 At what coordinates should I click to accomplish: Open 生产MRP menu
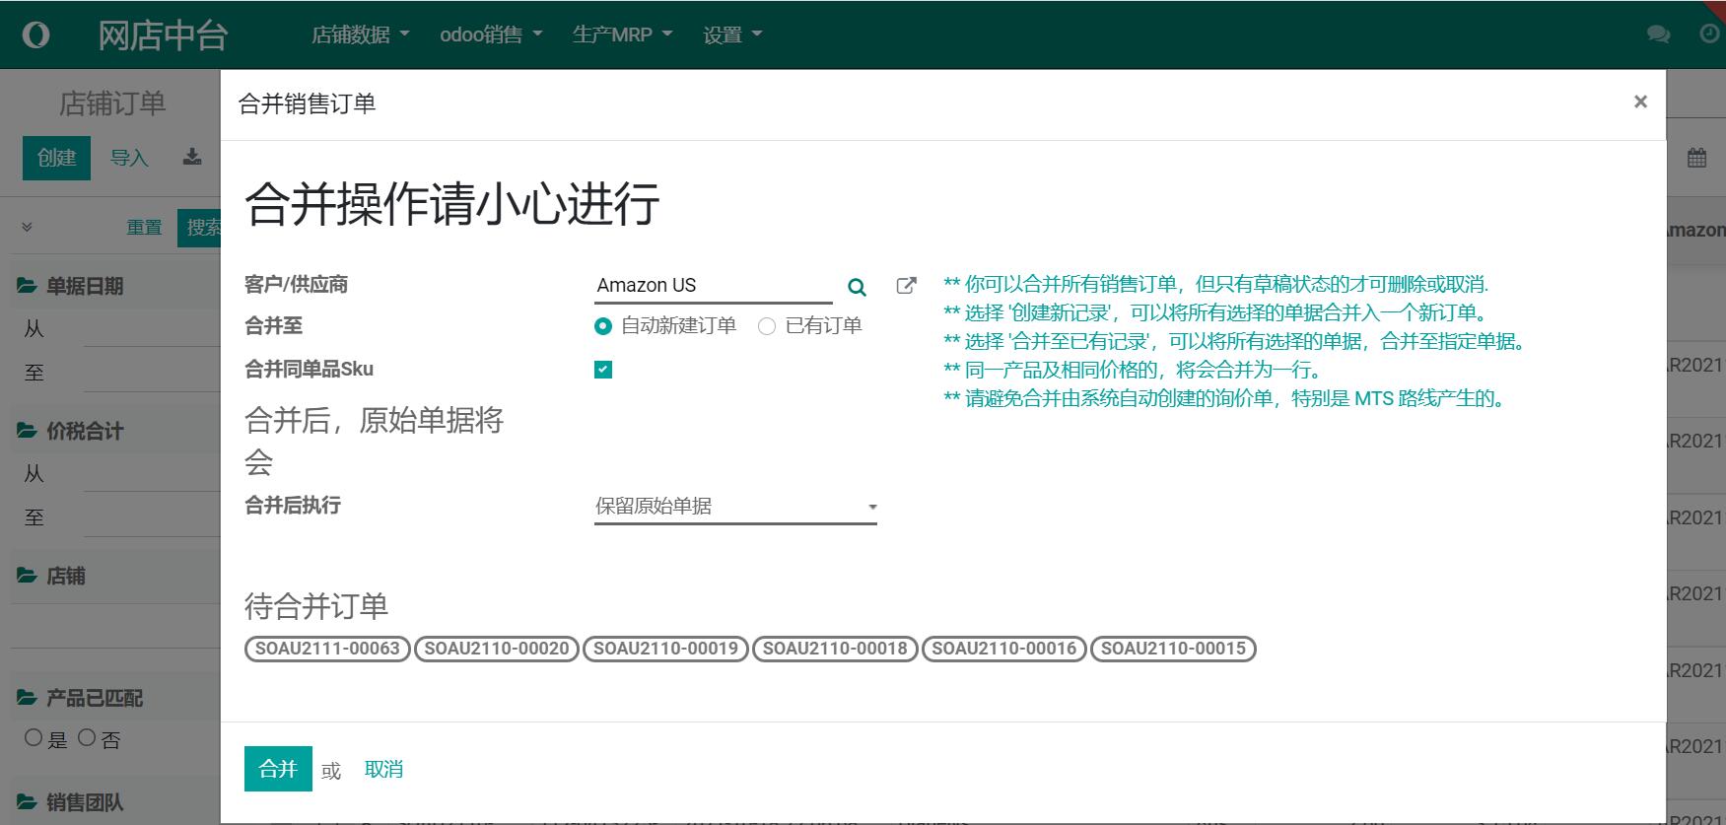tap(622, 34)
